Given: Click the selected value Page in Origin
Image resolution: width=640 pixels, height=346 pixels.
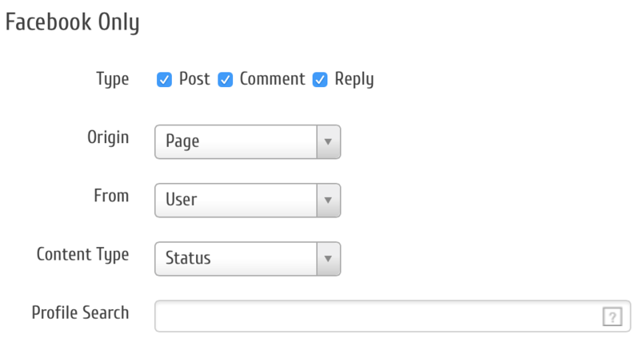Looking at the screenshot, I should click(182, 142).
